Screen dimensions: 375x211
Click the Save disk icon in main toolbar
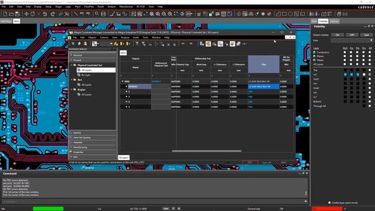(x=17, y=14)
